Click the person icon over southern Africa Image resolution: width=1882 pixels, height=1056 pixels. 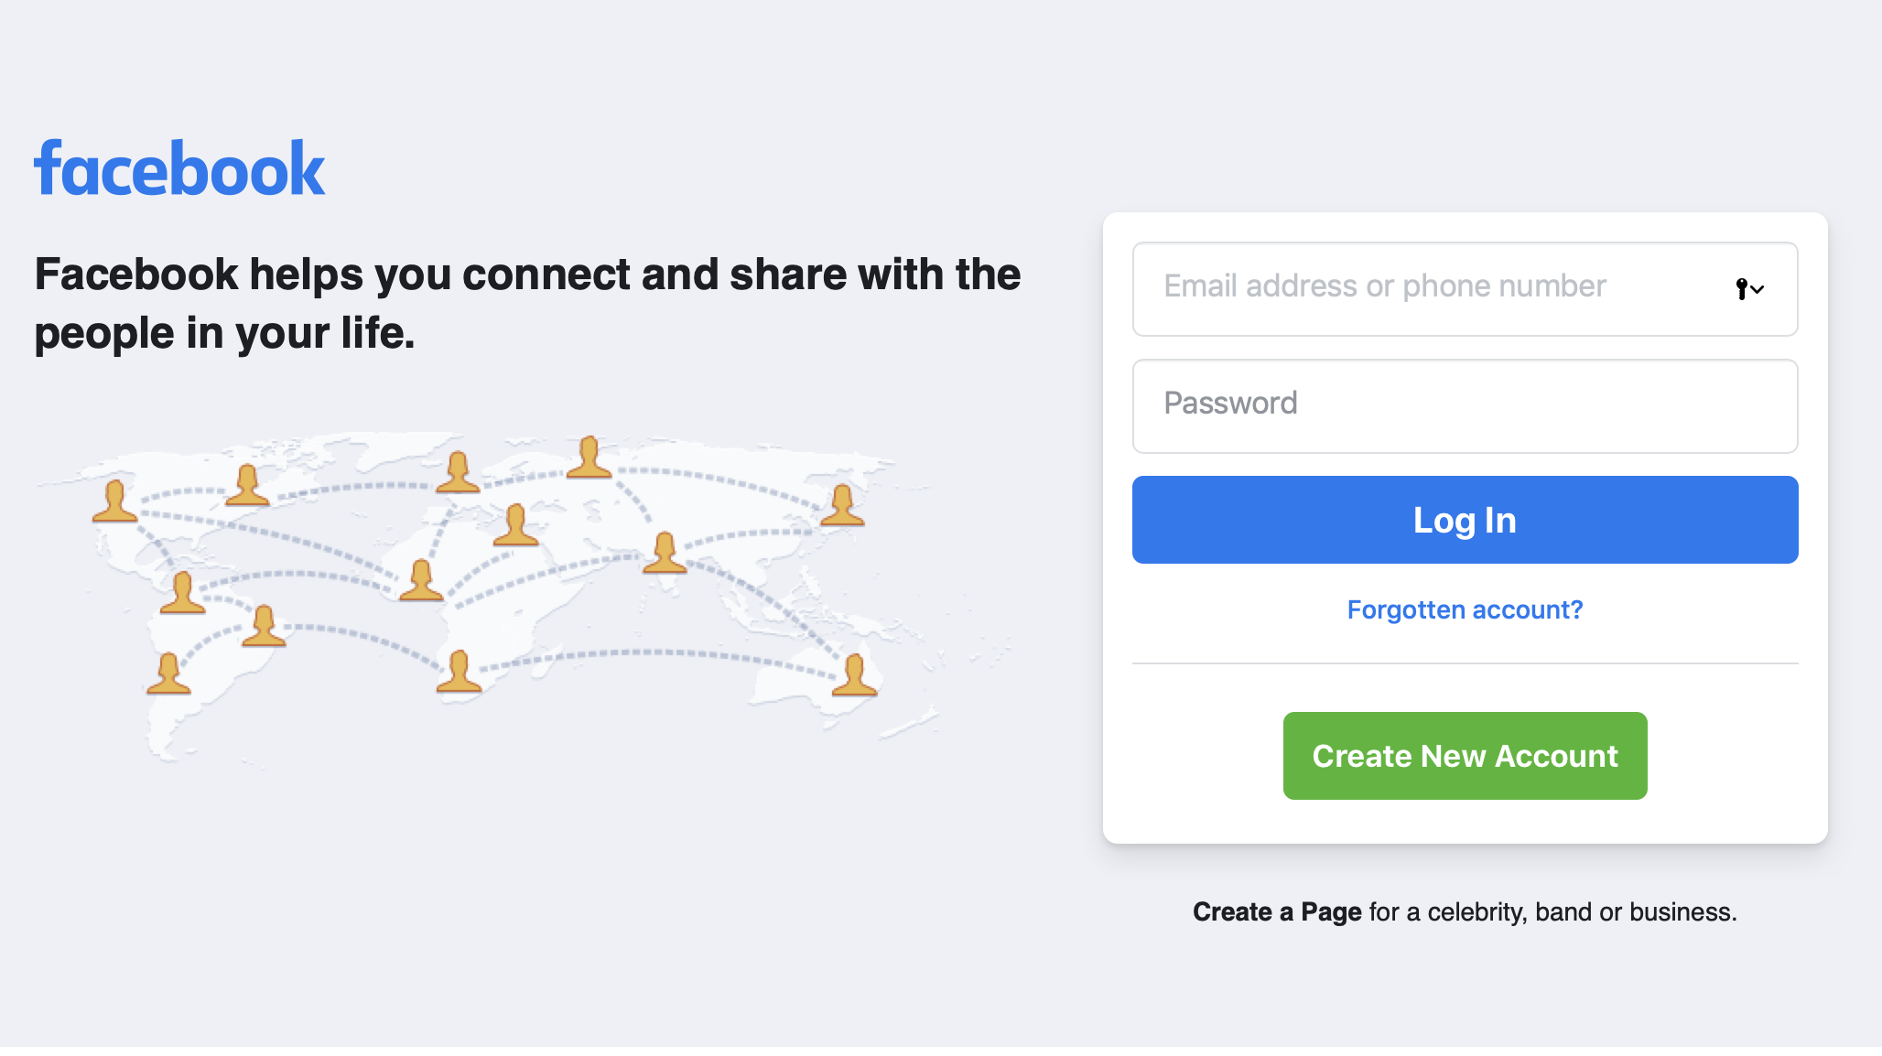coord(459,671)
